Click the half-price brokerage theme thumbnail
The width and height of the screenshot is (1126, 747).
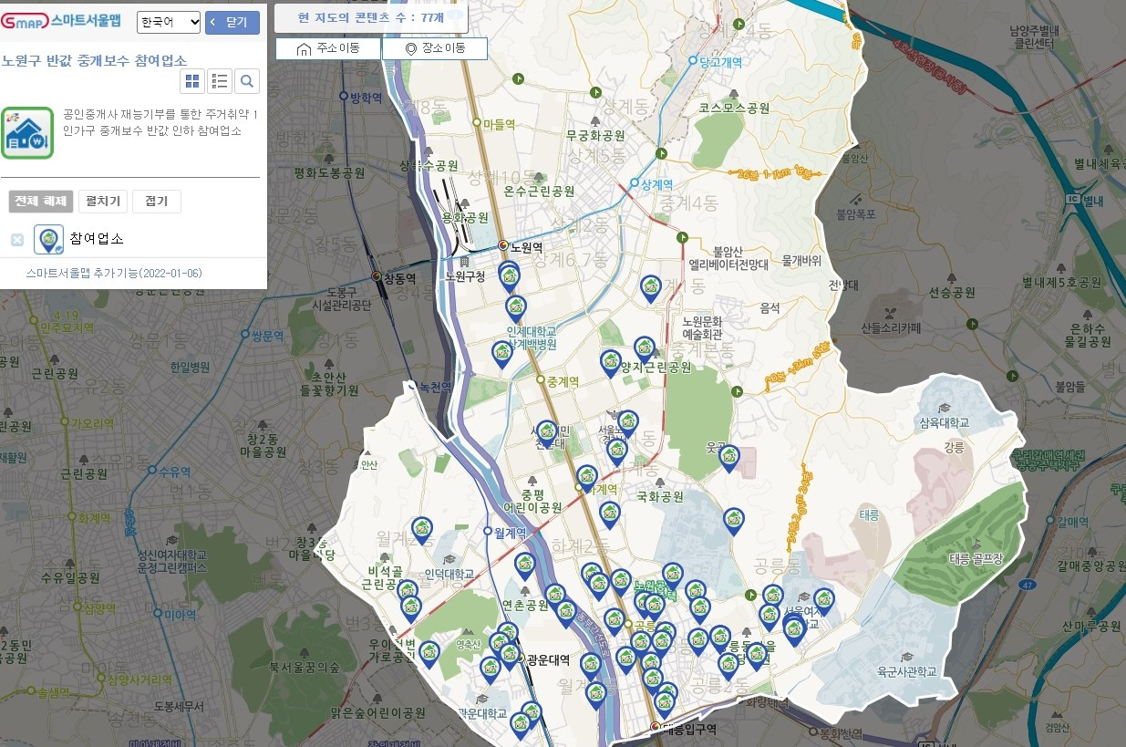[27, 132]
